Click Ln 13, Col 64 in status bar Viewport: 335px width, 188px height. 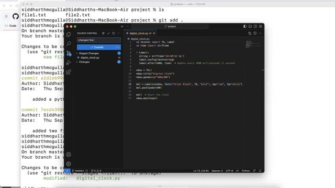[x=201, y=171]
